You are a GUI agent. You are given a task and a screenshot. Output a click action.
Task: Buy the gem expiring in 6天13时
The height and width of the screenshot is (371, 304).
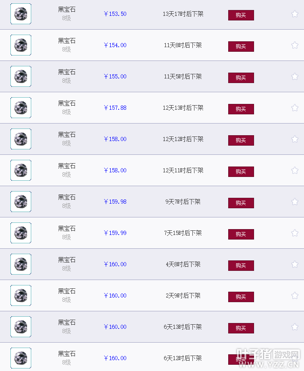point(241,328)
